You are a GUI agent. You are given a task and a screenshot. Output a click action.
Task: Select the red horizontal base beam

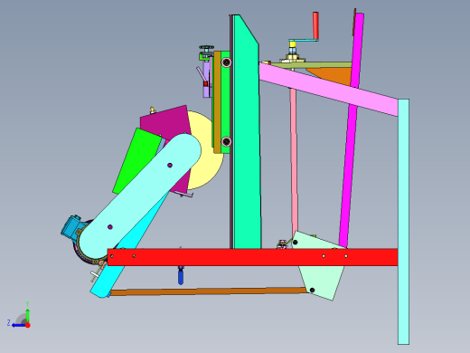click(252, 257)
